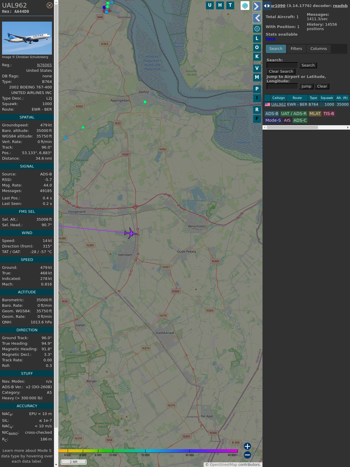
Task: Click the right chevron sidebar button
Action: click(257, 6)
